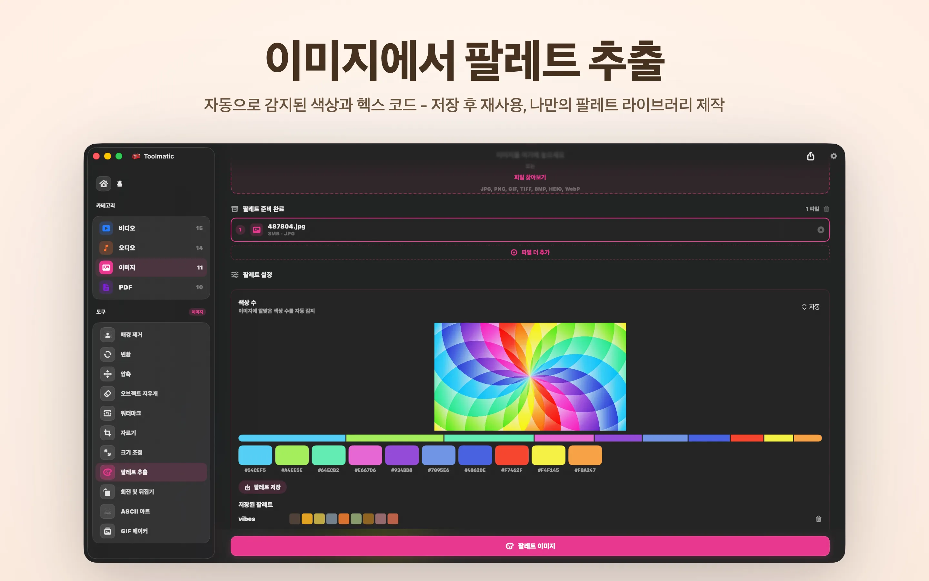
Task: Click the 파일 더 추가 button
Action: click(x=530, y=252)
